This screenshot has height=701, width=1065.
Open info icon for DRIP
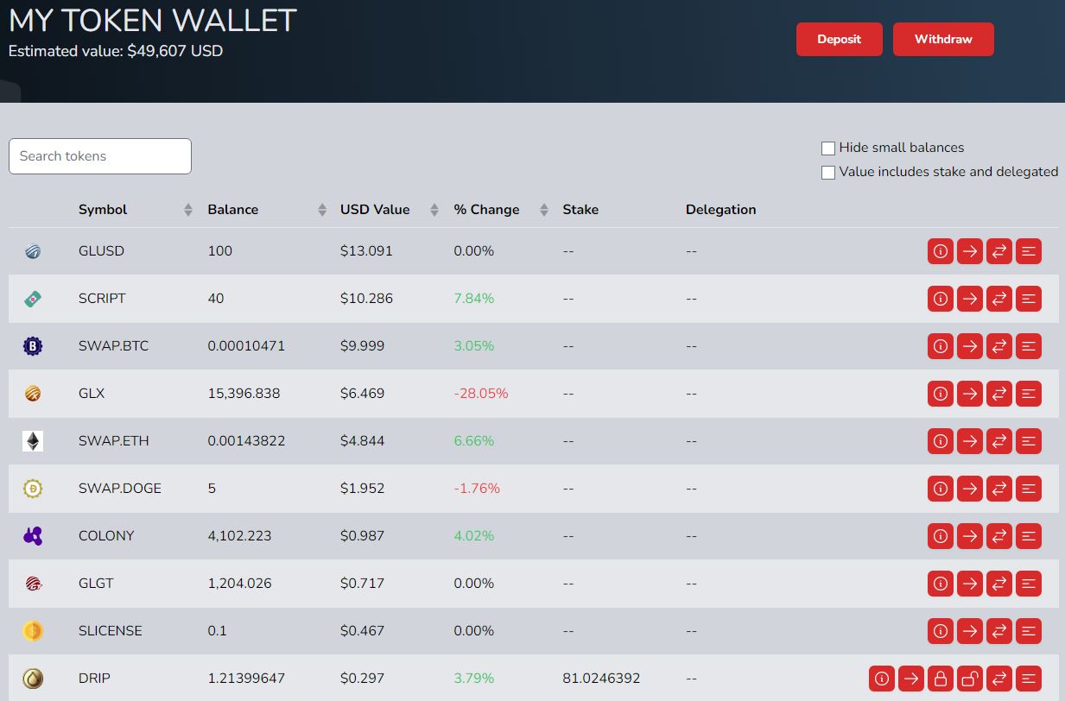(x=882, y=679)
